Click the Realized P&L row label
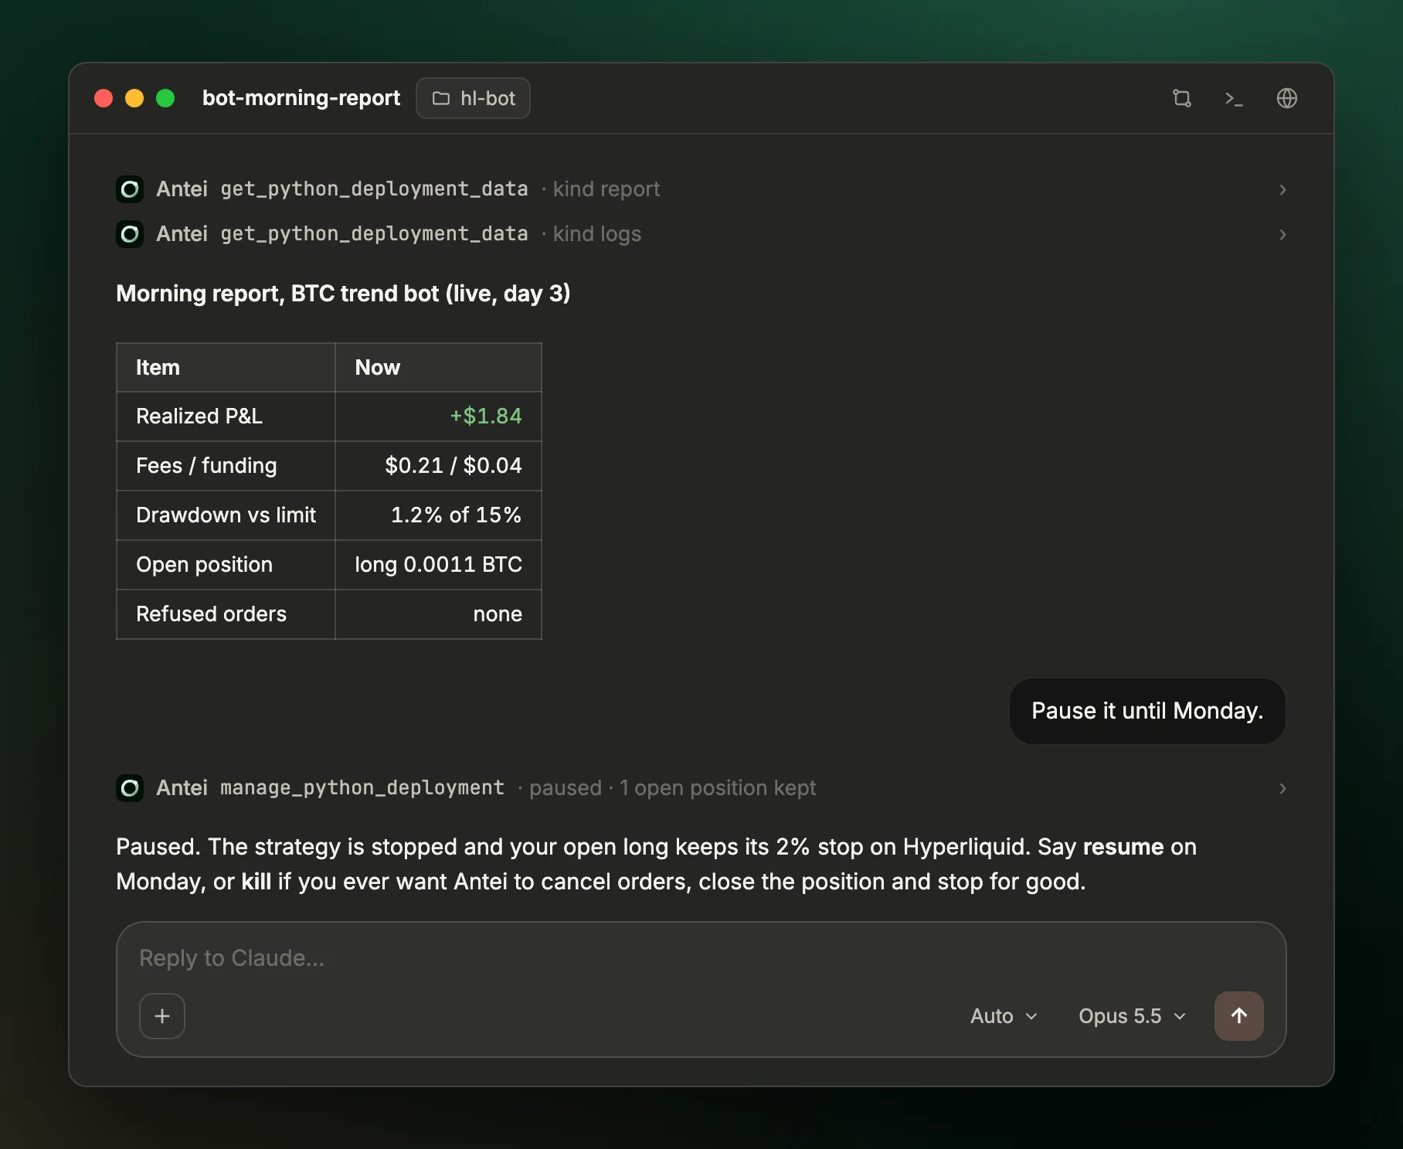 pos(199,416)
